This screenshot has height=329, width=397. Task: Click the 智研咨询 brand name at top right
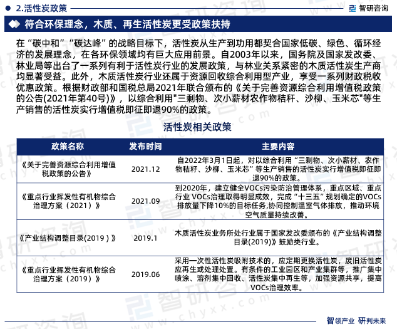(373, 8)
